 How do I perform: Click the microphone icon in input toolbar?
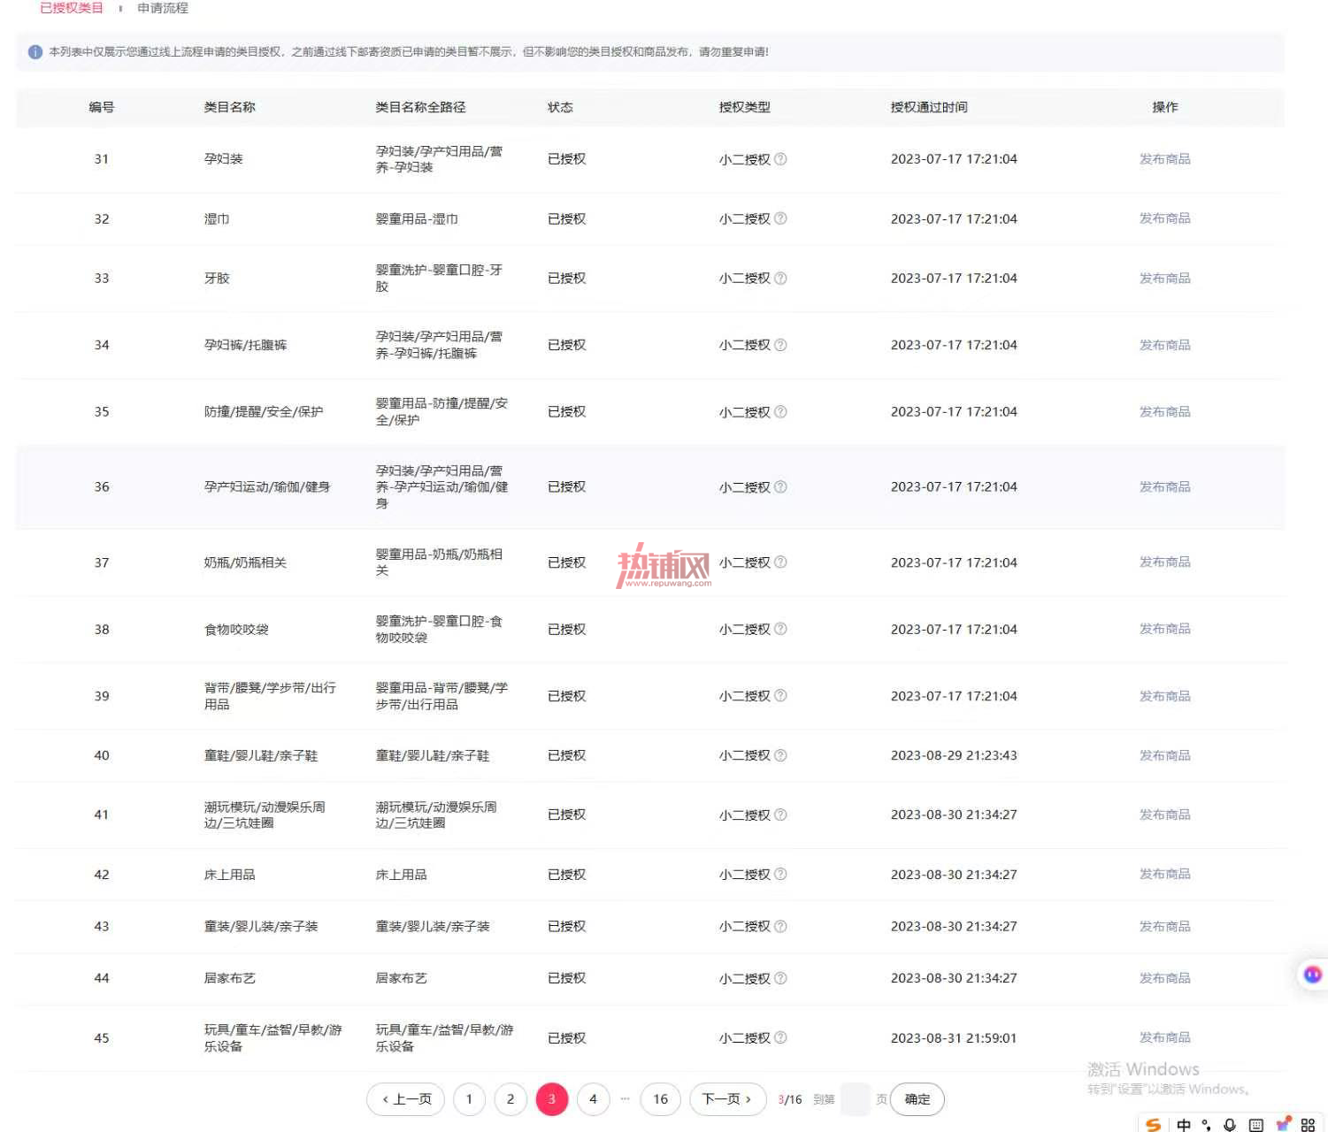coord(1230,1125)
